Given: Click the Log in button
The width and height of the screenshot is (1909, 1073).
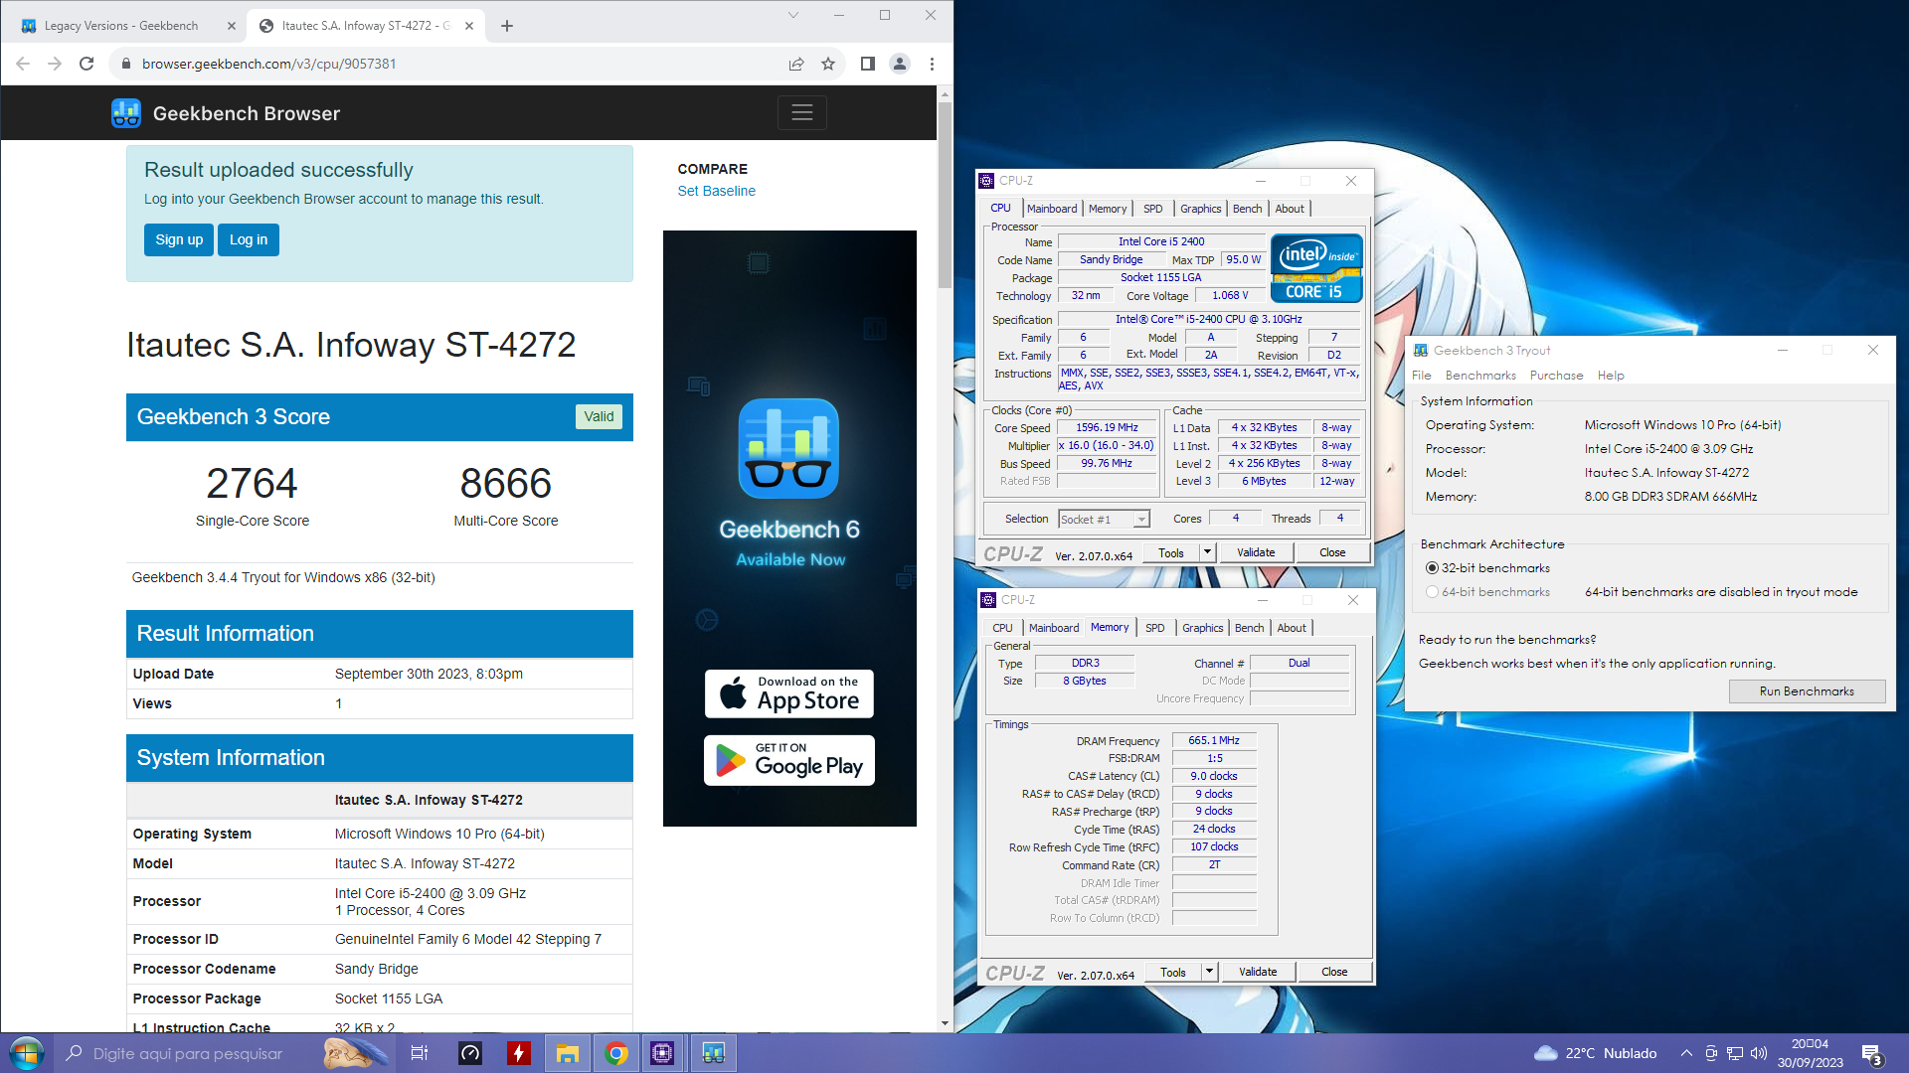Looking at the screenshot, I should click(x=249, y=239).
